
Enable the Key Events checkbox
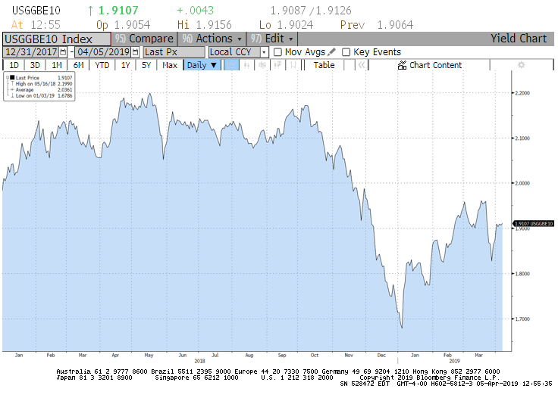tap(346, 52)
